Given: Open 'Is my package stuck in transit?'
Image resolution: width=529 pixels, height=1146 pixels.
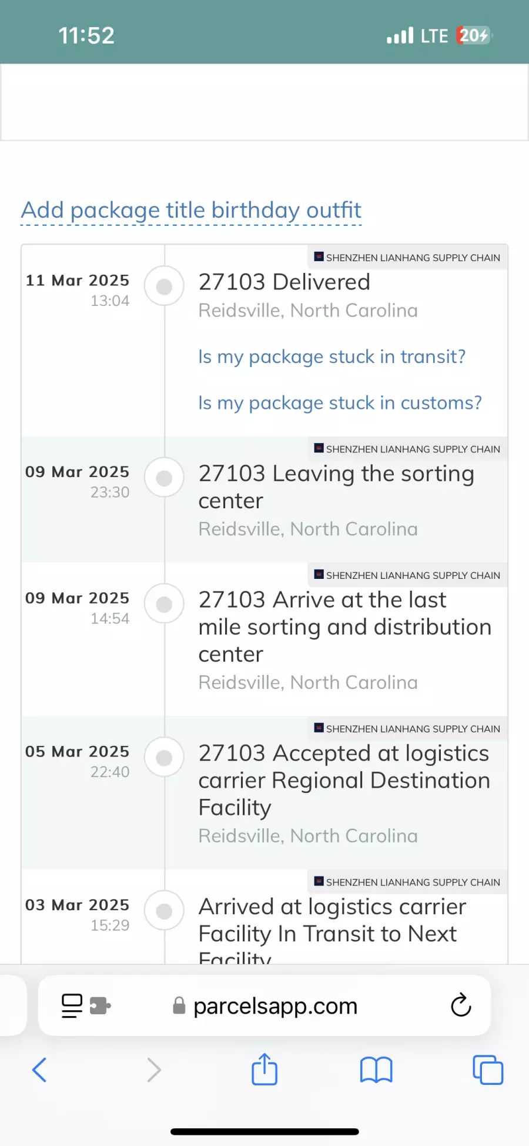Looking at the screenshot, I should coord(332,357).
